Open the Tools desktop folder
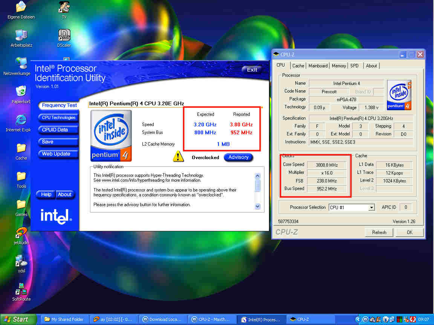The width and height of the screenshot is (434, 325). pos(21,176)
